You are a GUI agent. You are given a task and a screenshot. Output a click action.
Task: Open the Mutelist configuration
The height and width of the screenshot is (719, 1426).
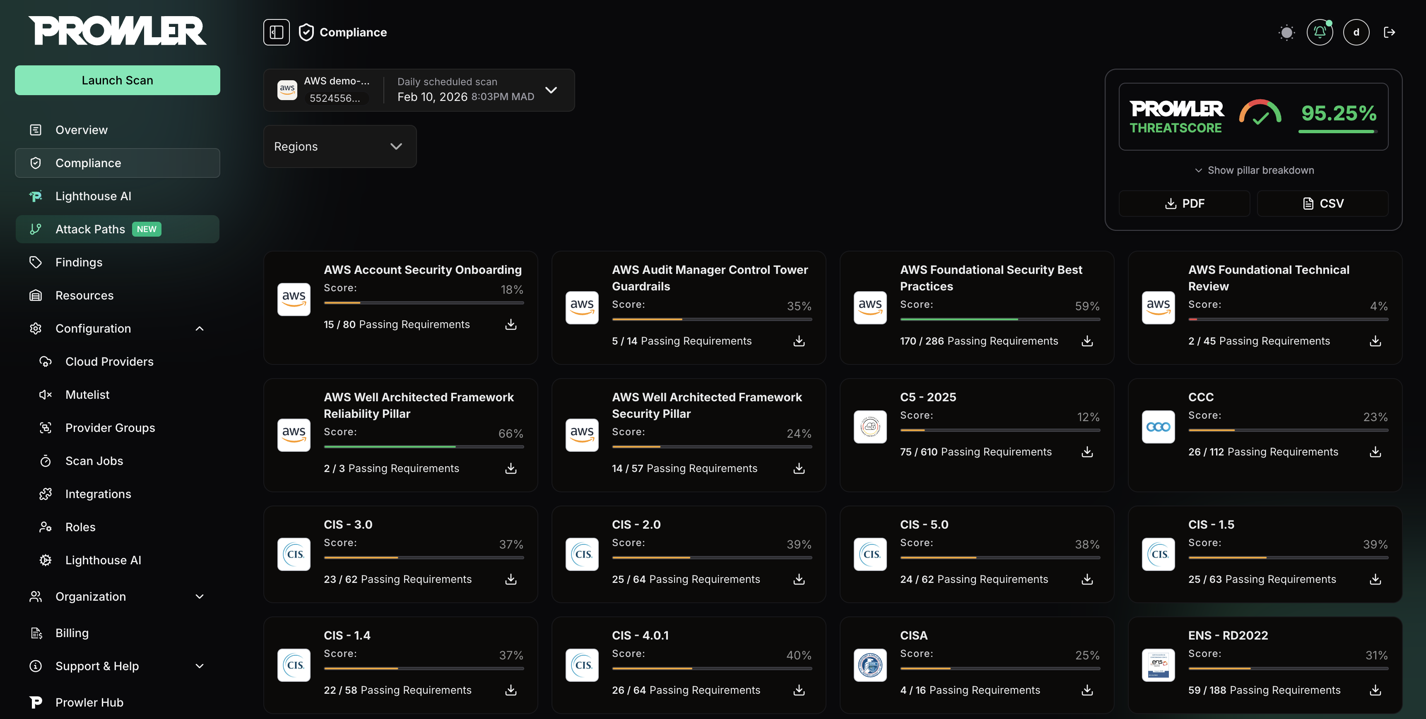coord(87,394)
